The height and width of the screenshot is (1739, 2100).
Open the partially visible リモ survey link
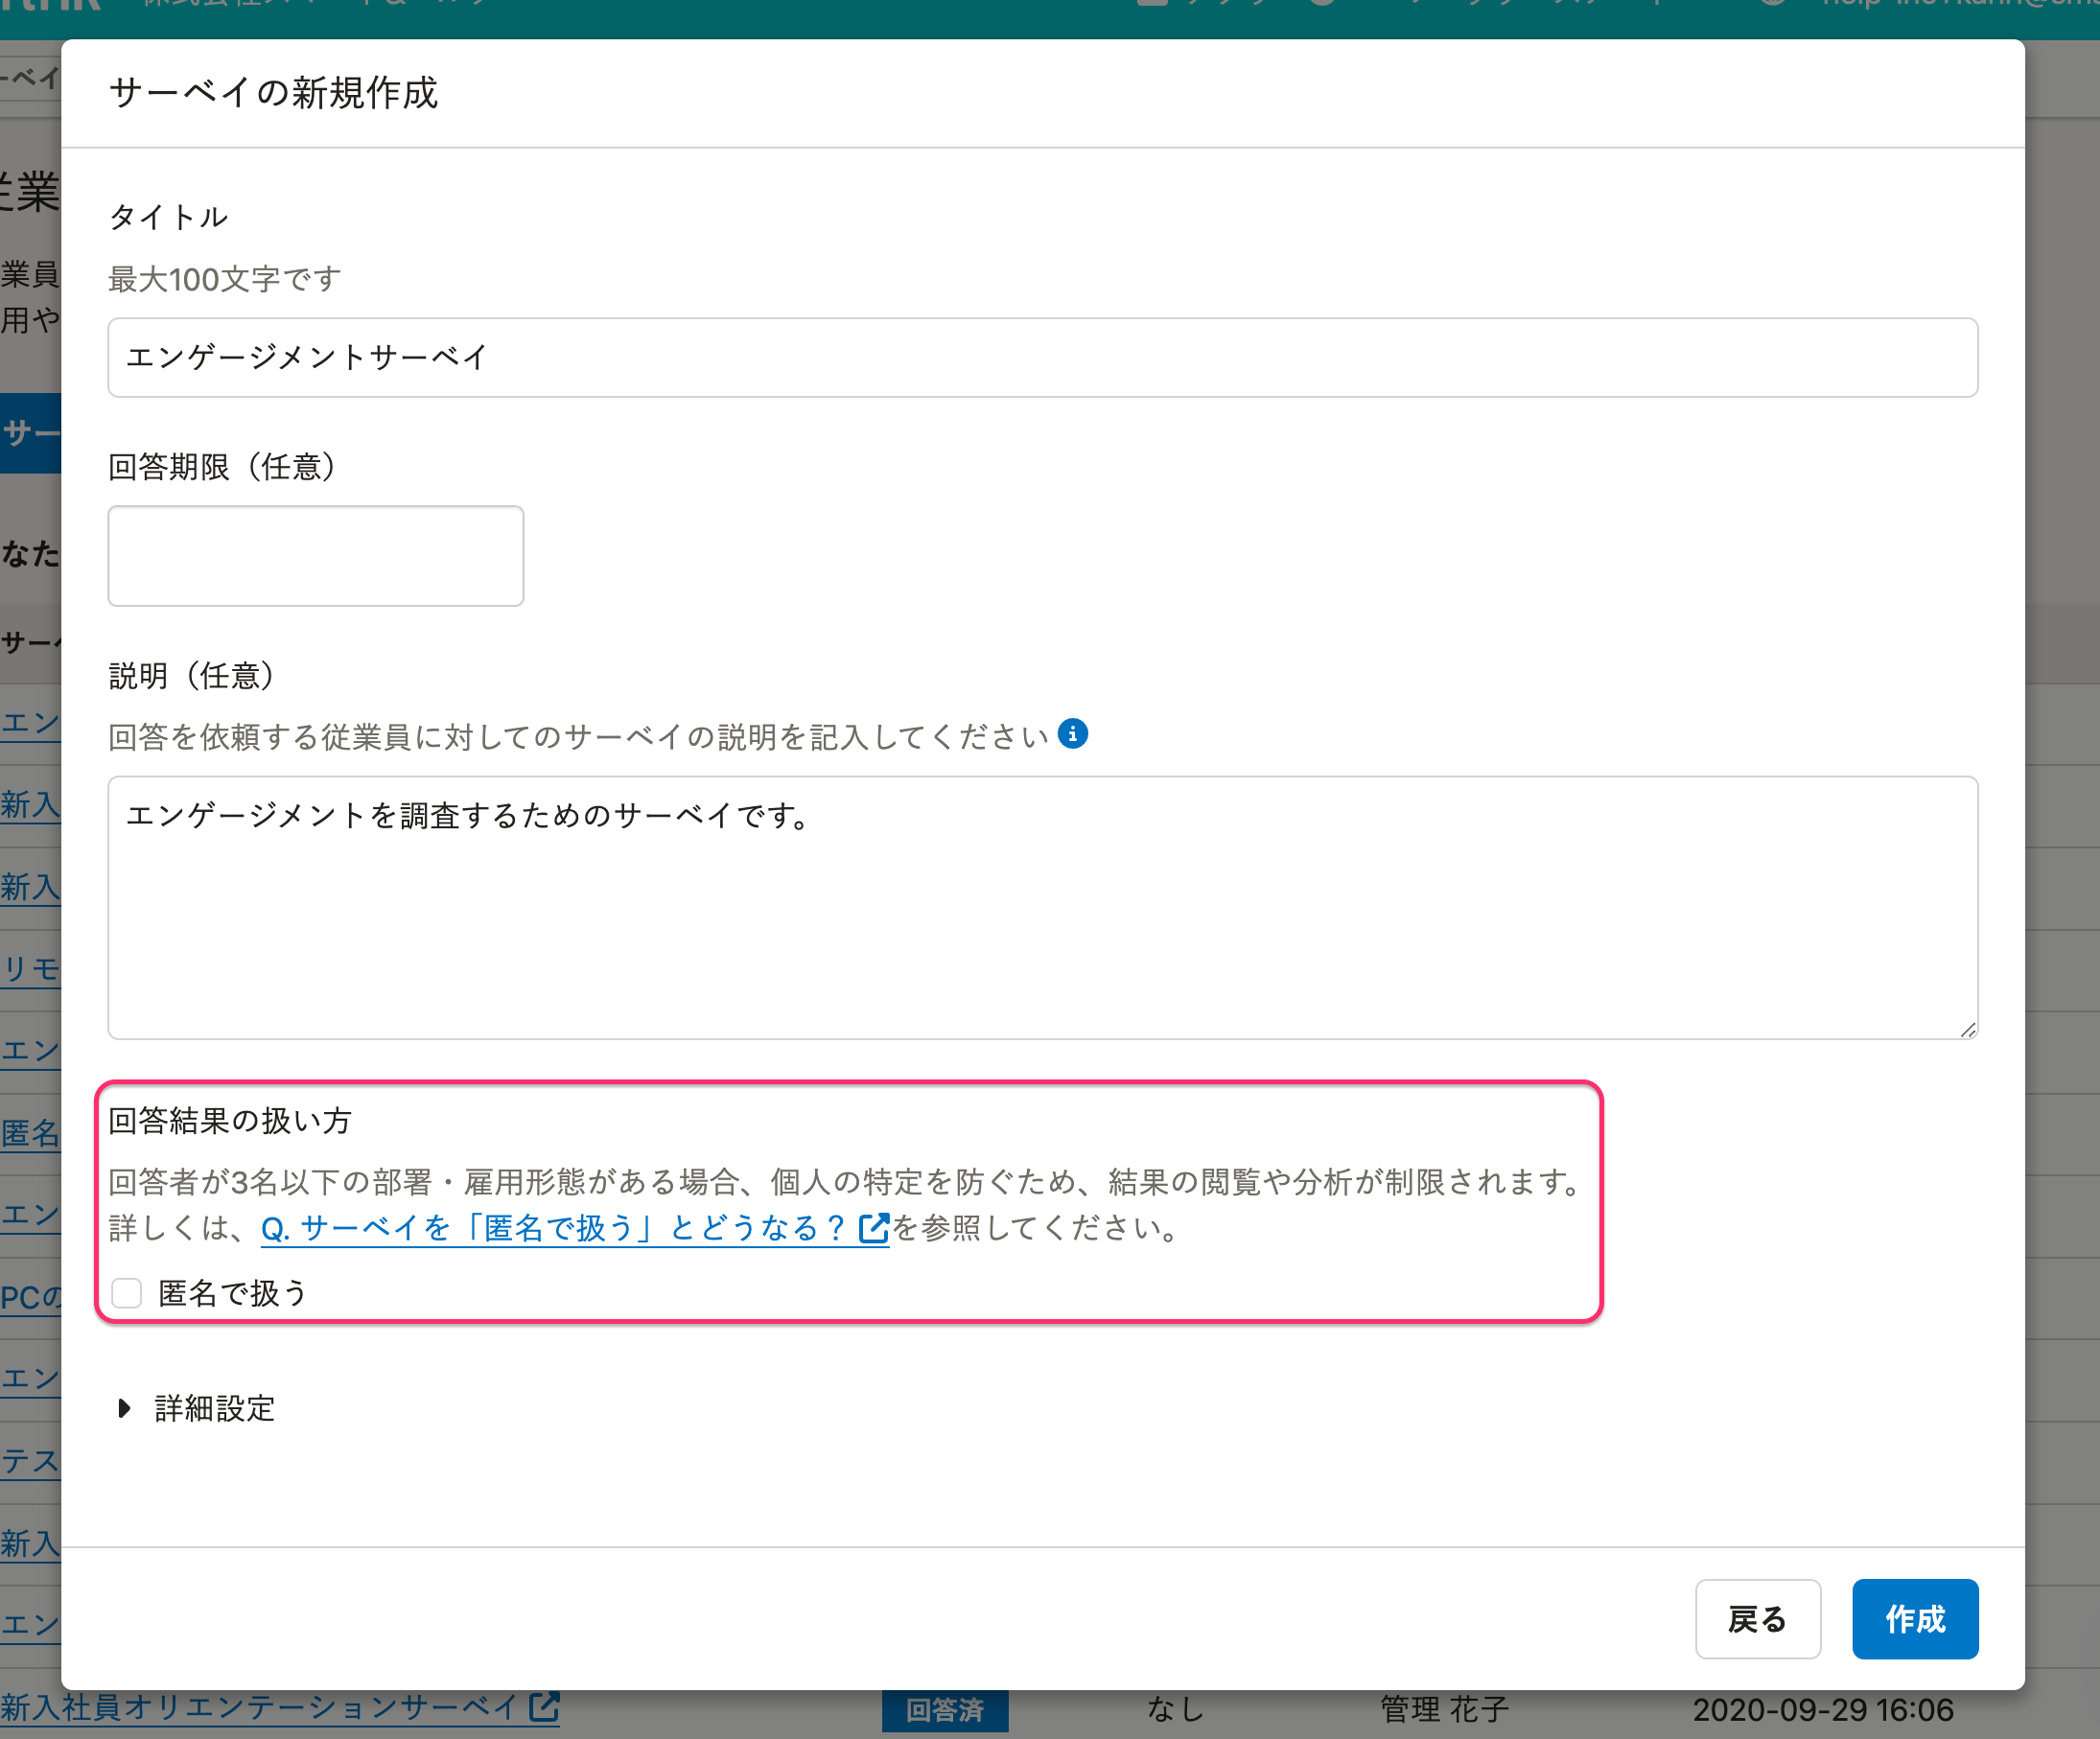30,968
